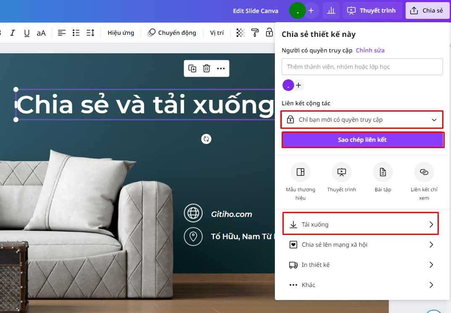
Task: Expand Chia sẻ lên mạng xã hội options
Action: click(360, 244)
